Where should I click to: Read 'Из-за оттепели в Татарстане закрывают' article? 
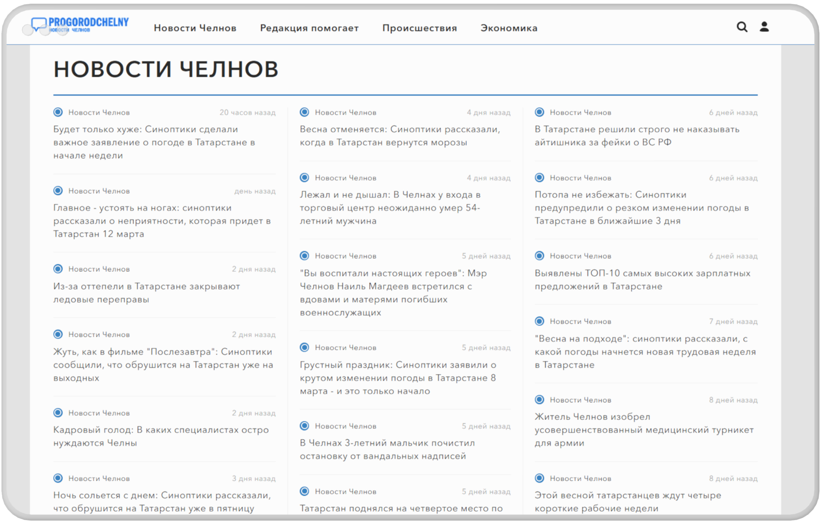coord(147,293)
